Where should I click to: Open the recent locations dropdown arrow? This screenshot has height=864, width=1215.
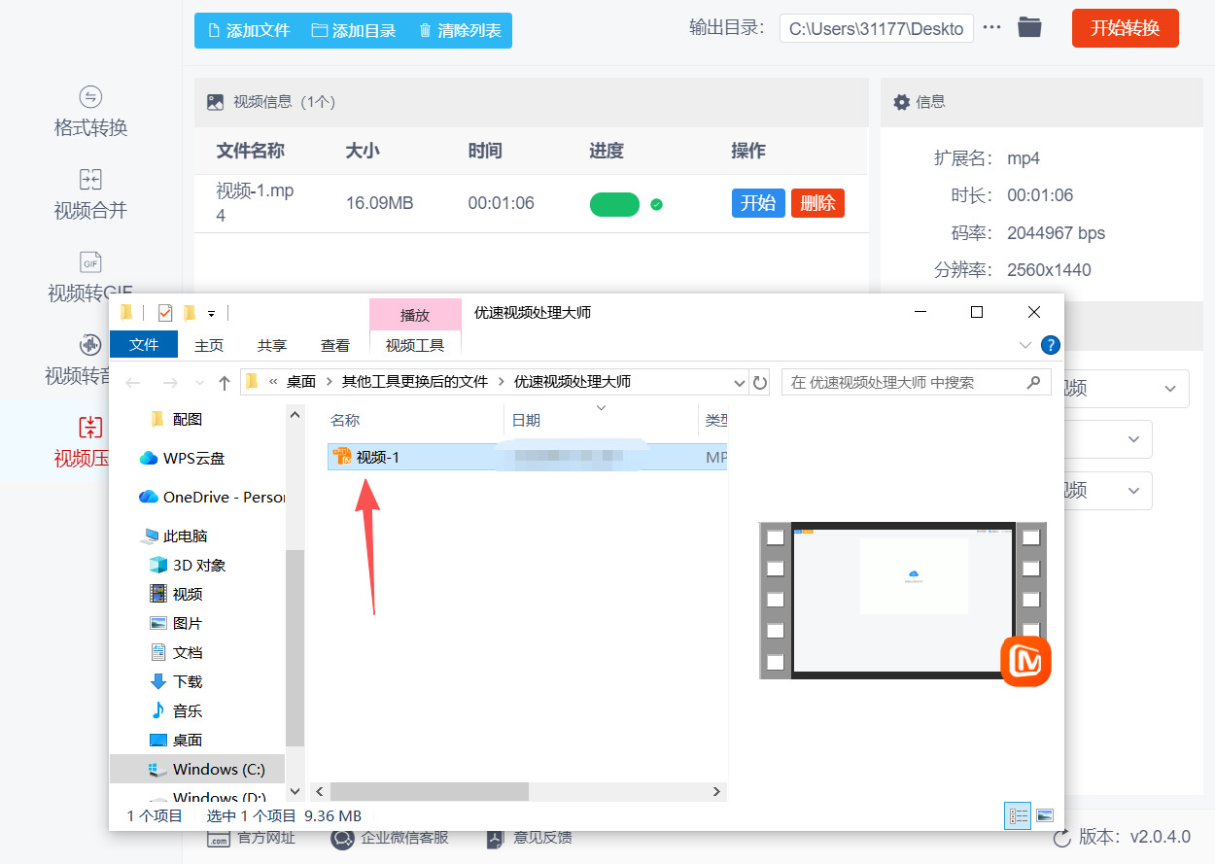click(200, 383)
